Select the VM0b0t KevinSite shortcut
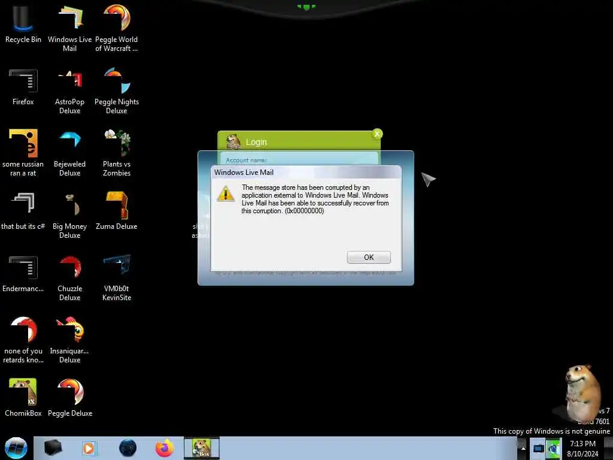The height and width of the screenshot is (460, 613). [x=117, y=278]
